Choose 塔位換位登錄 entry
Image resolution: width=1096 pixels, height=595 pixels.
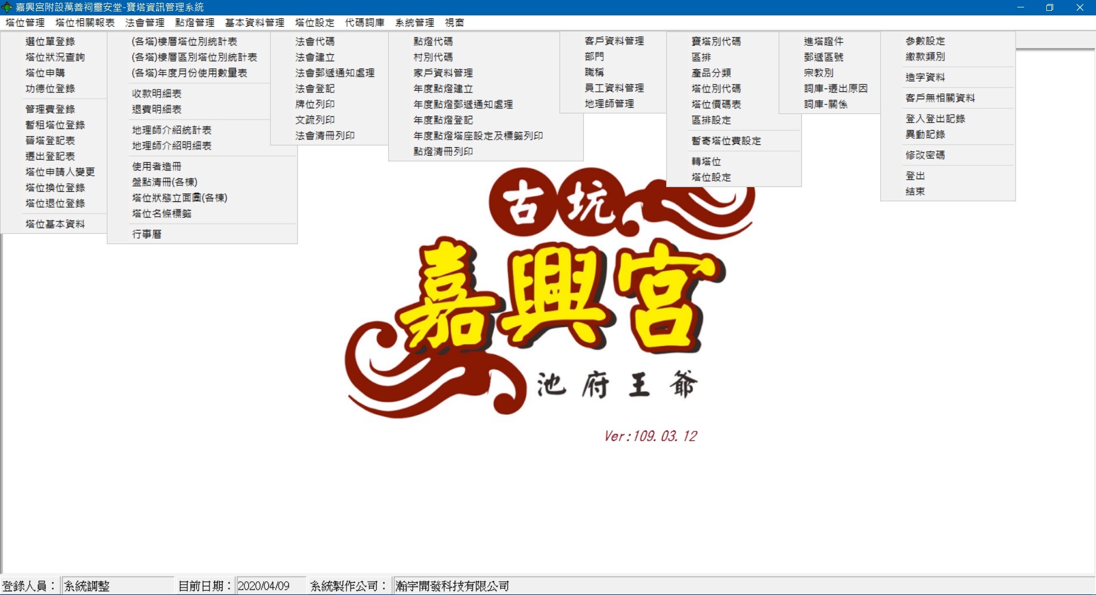click(54, 188)
